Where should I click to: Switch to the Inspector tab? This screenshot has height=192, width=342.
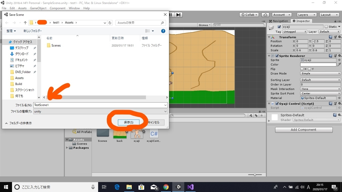(x=302, y=21)
